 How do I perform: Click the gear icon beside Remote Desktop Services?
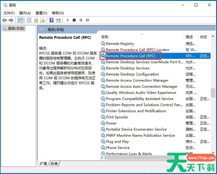(103, 68)
